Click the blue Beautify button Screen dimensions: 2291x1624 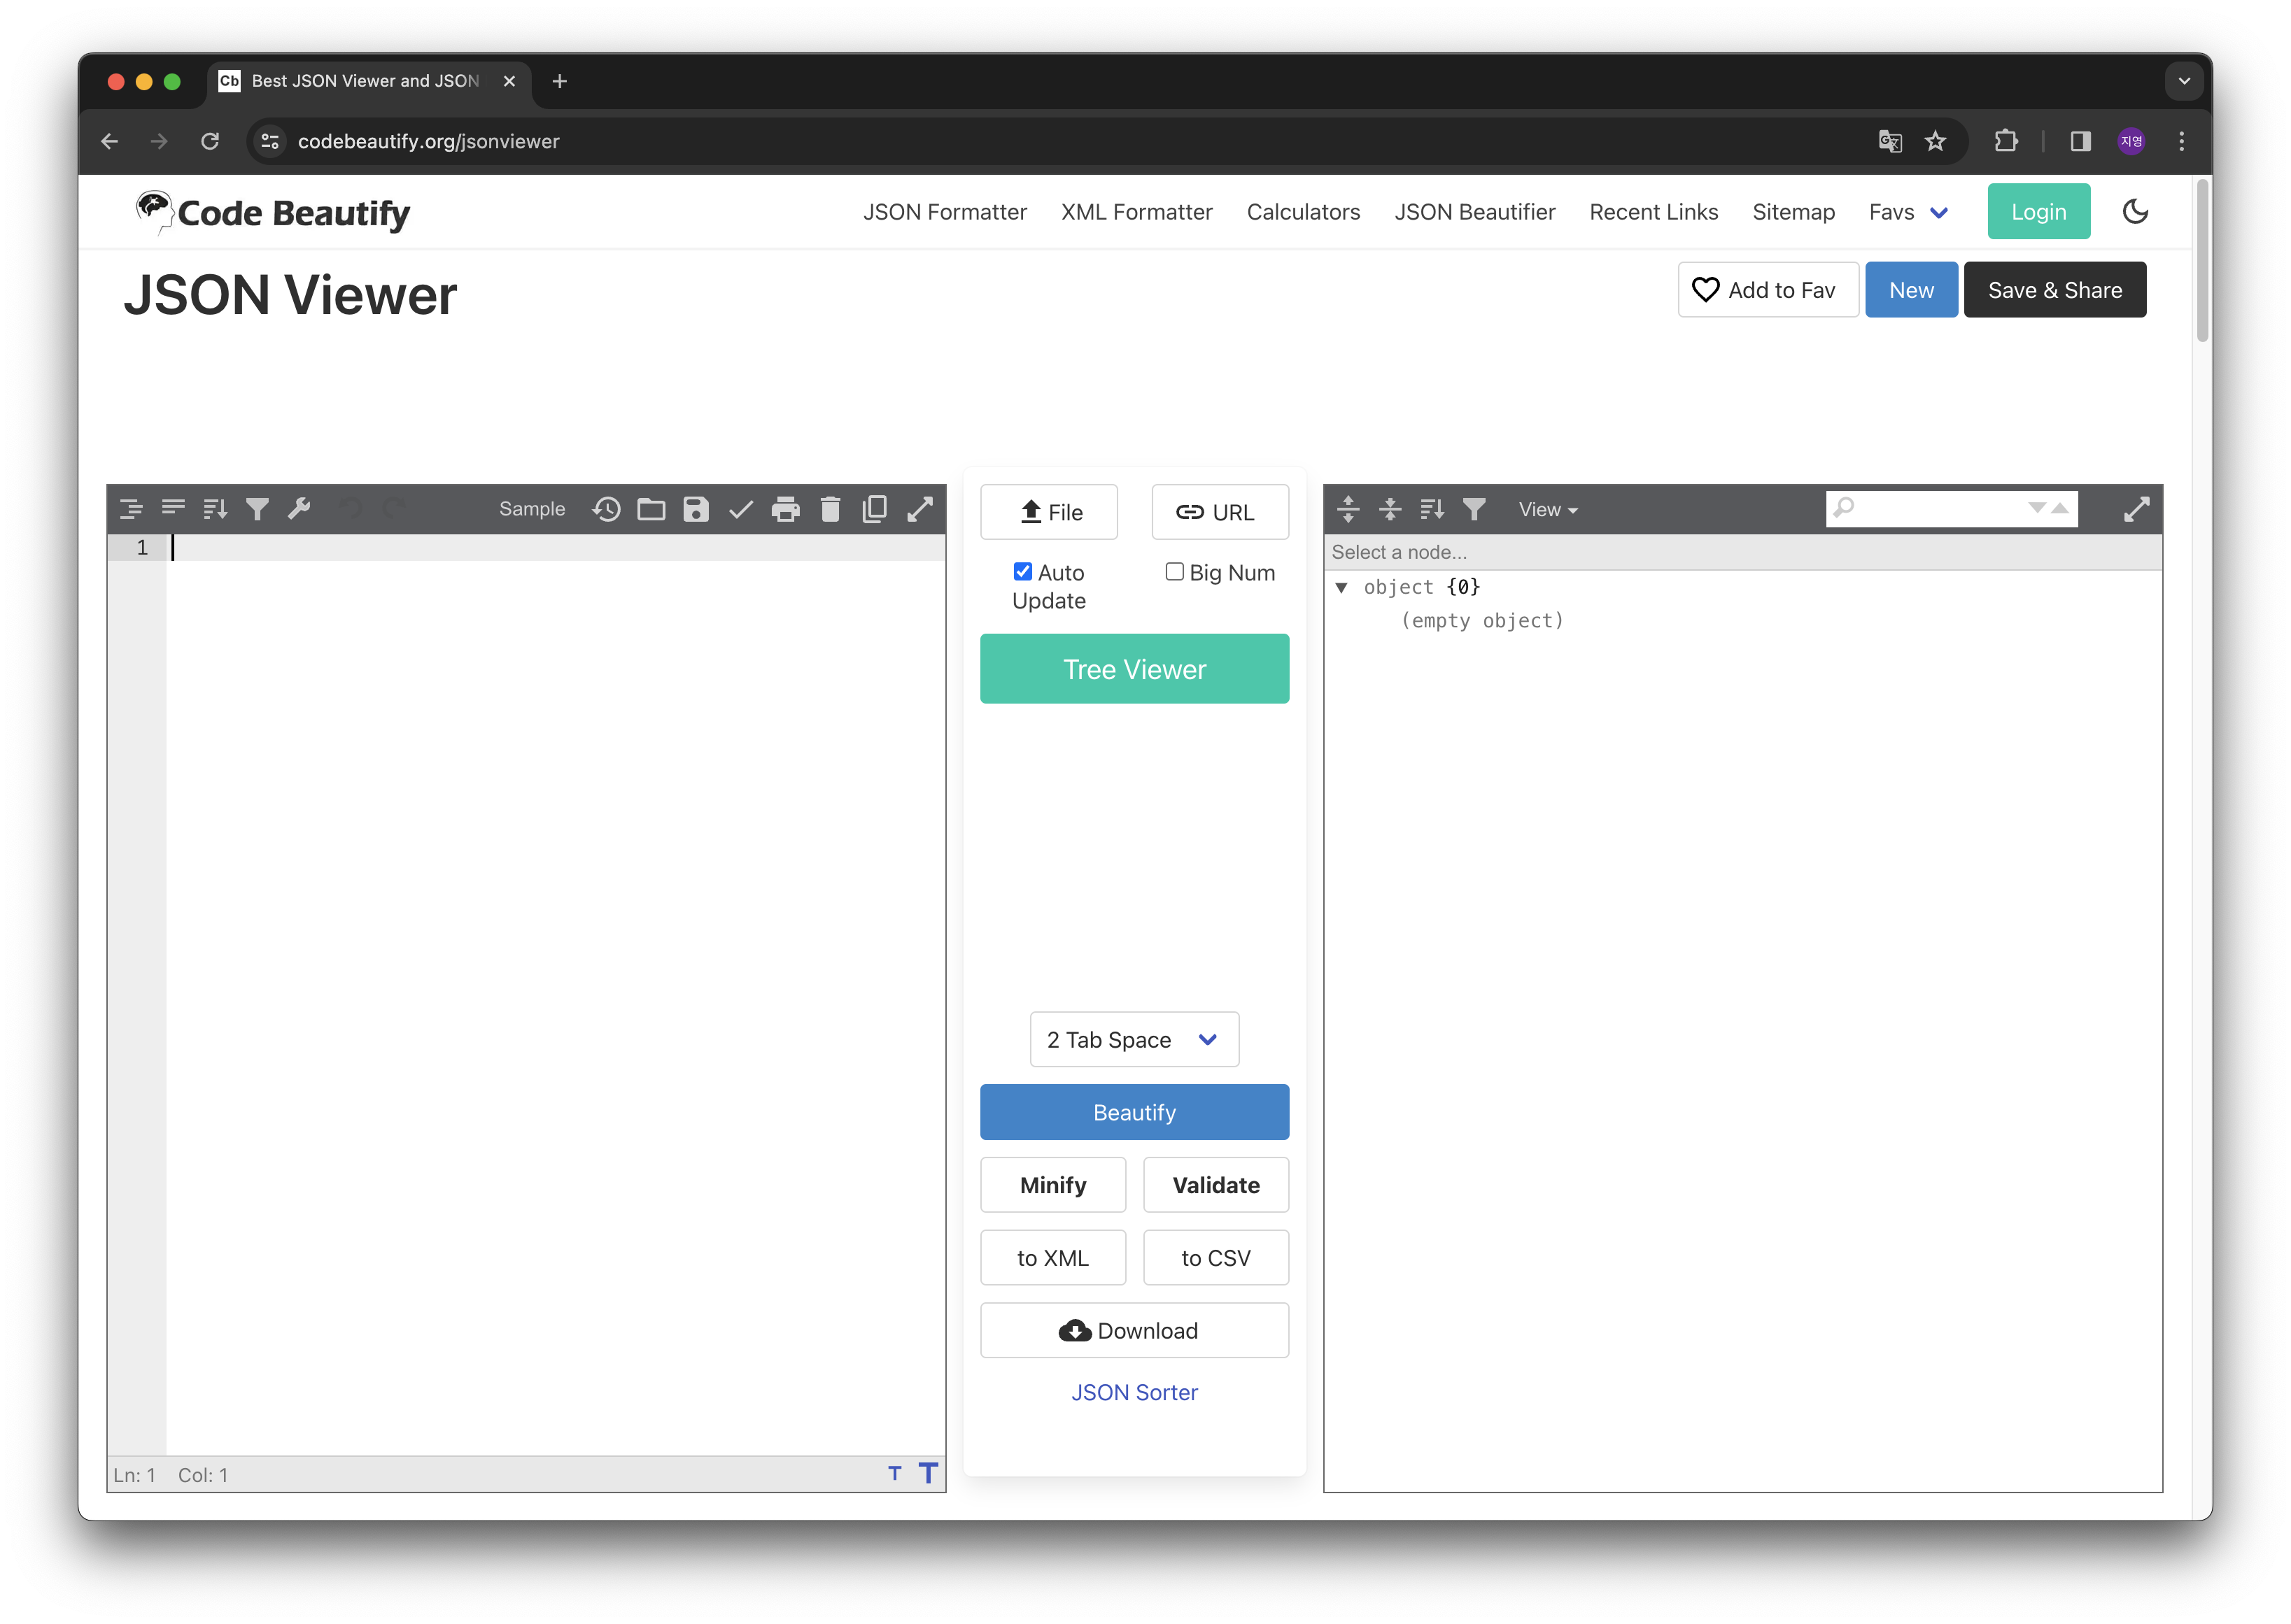click(x=1134, y=1112)
